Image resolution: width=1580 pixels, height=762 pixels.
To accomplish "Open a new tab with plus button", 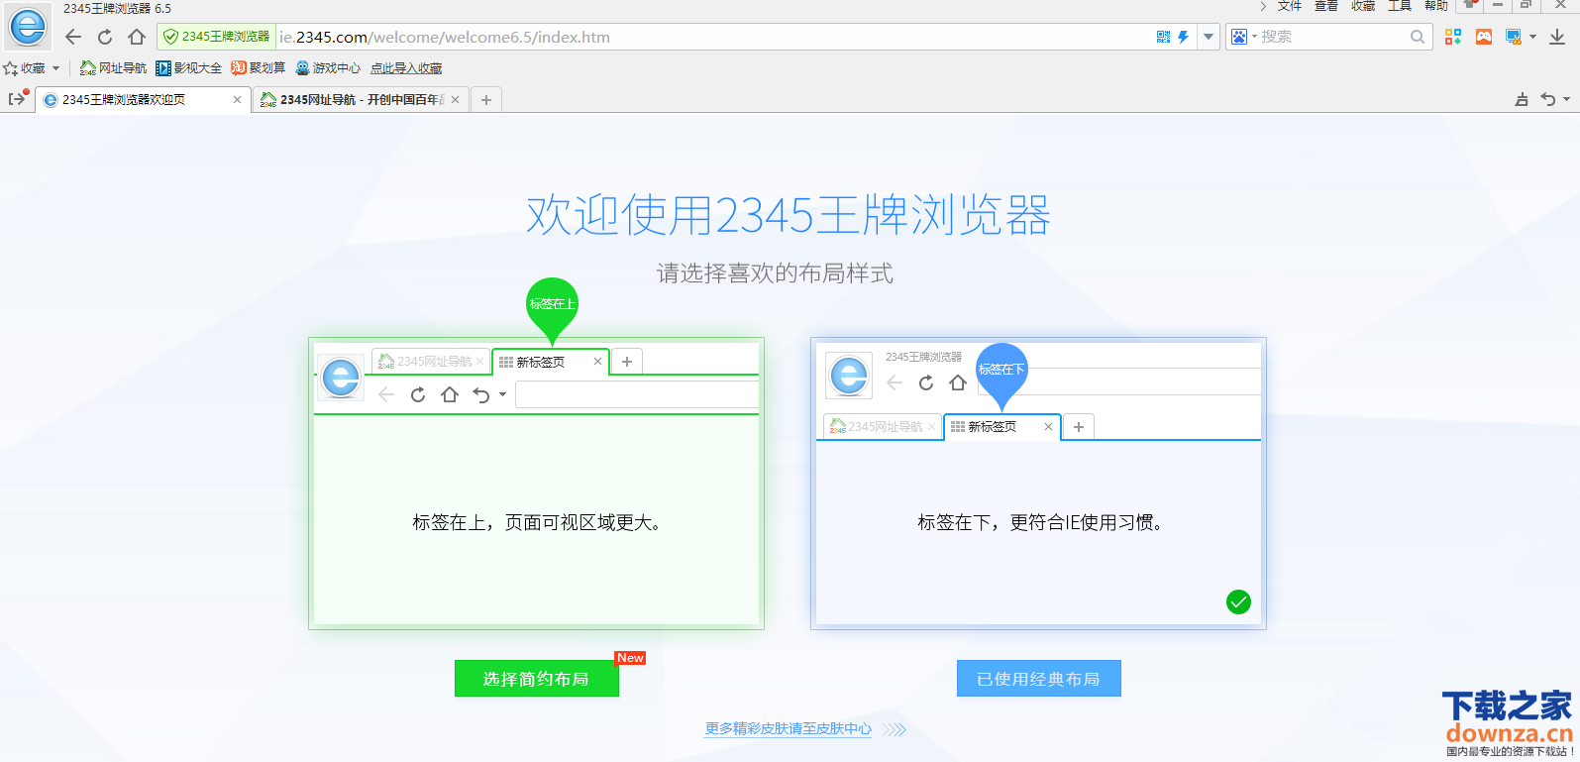I will [486, 99].
